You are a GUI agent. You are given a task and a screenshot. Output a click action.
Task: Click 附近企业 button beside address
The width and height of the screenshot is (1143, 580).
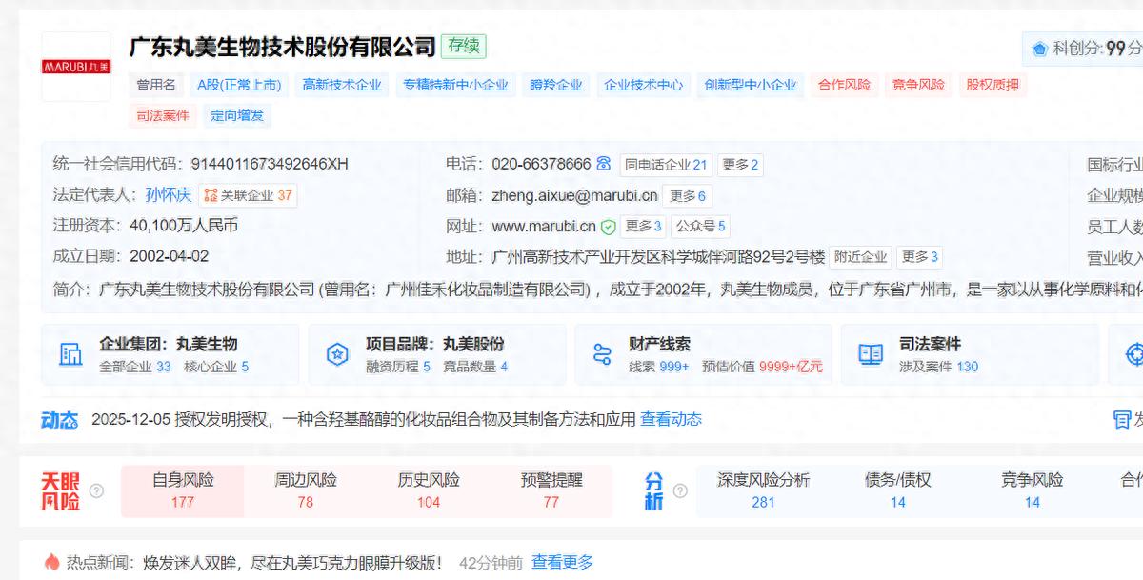[x=861, y=257]
